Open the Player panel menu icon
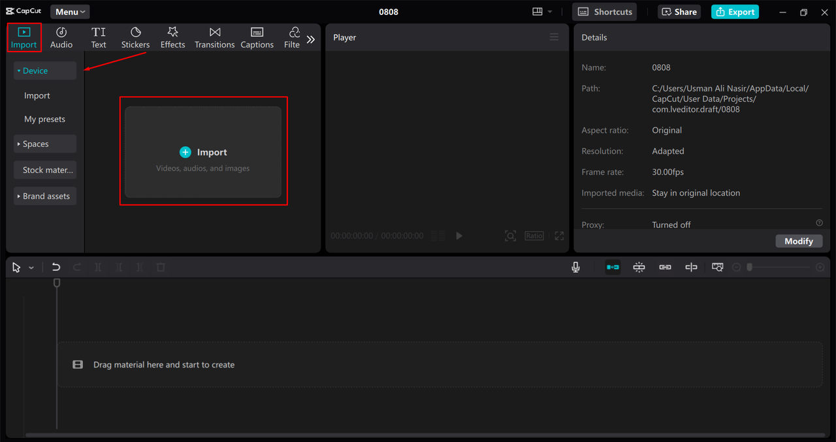 pos(554,37)
